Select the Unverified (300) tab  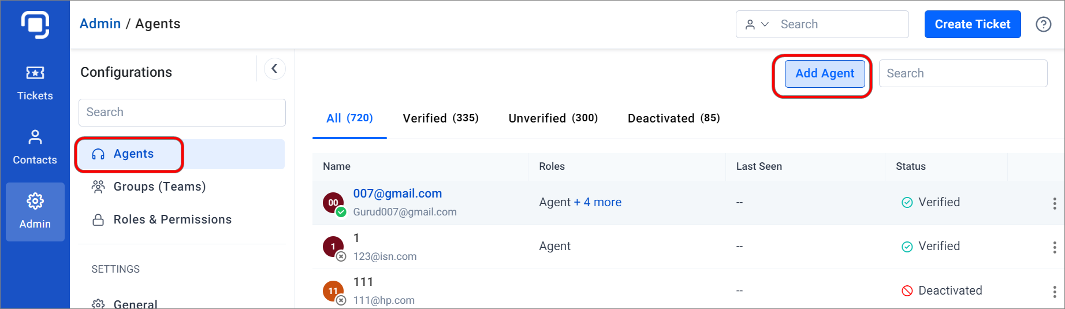tap(553, 118)
